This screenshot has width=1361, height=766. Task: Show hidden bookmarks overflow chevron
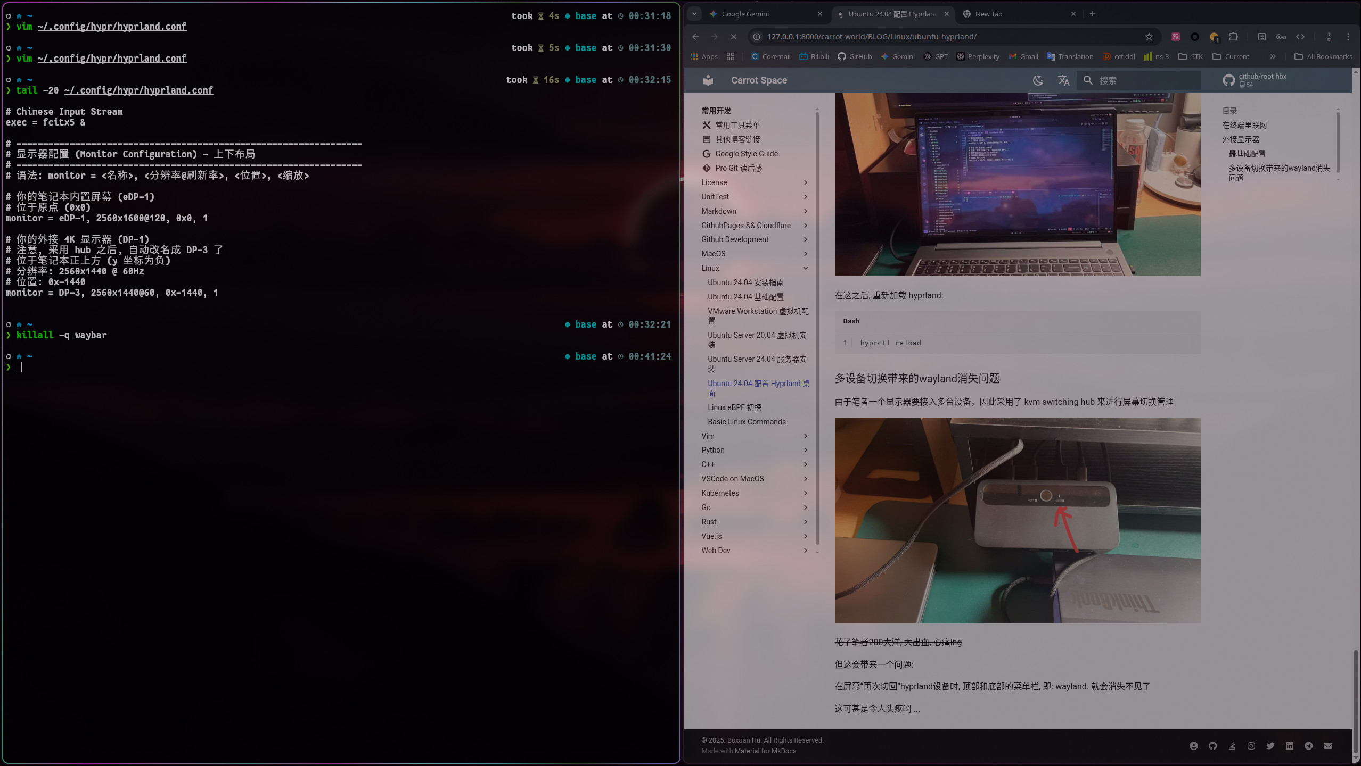pos(1273,56)
